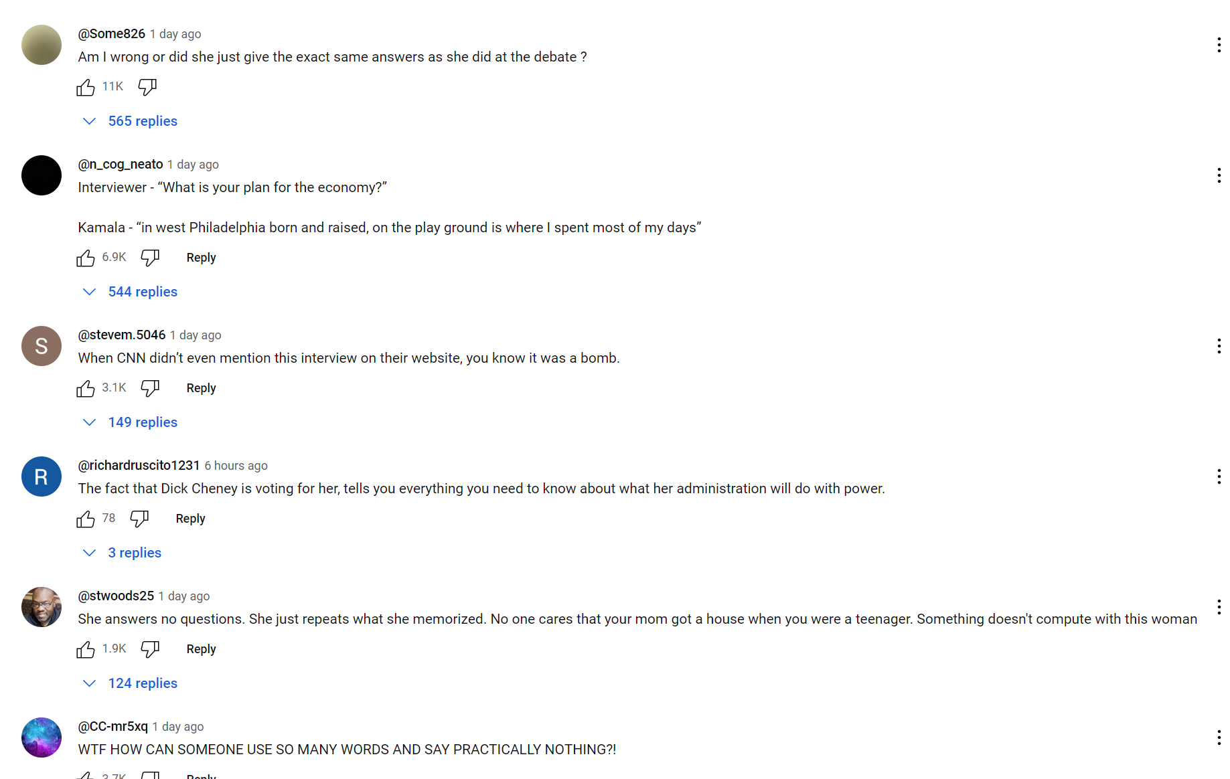Image resolution: width=1230 pixels, height=779 pixels.
Task: Dislike @richardruscito1231's Dick Cheney comment
Action: point(139,519)
